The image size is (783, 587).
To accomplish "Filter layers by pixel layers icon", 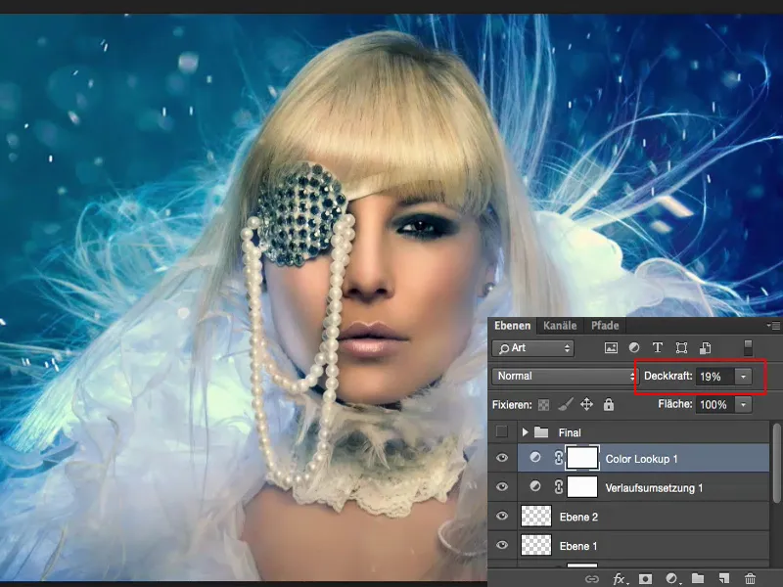I will (611, 348).
